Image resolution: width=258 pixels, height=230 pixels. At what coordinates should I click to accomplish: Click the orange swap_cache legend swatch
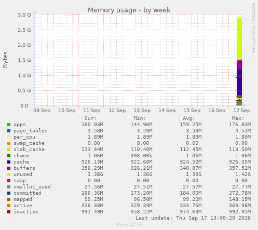point(9,143)
